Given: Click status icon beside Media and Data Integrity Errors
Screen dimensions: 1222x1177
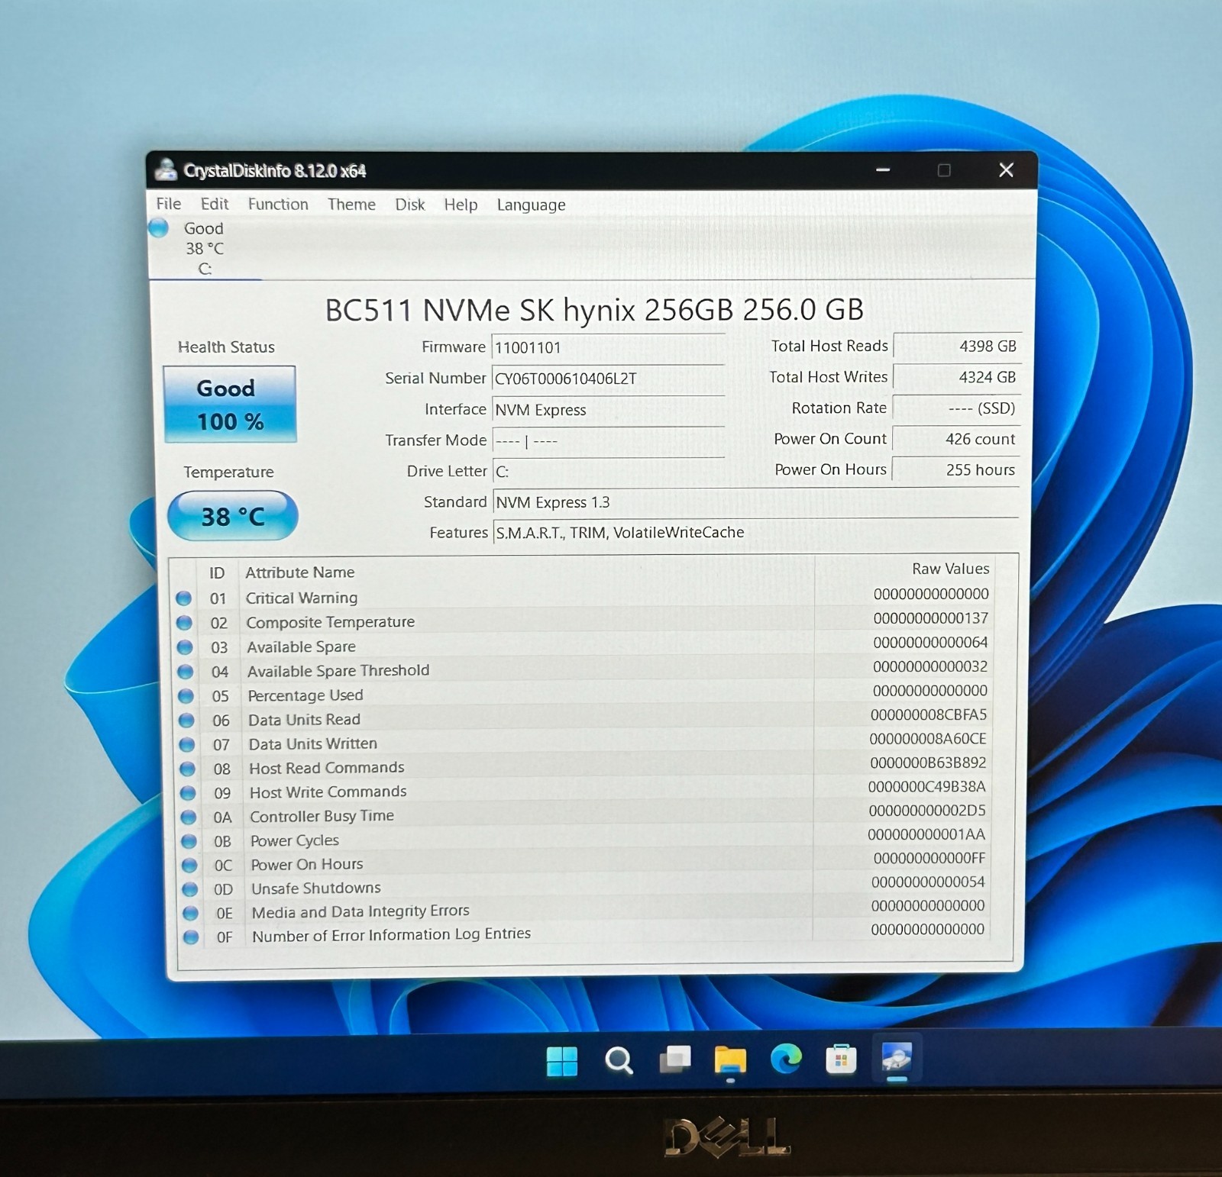Looking at the screenshot, I should click(190, 913).
